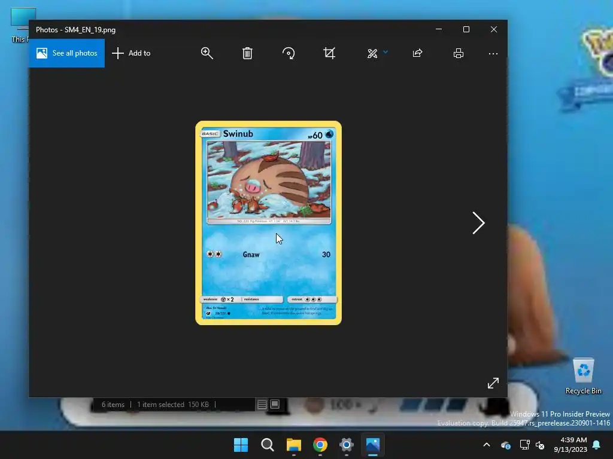Share the photo via share icon
Screen dimensions: 613x459
(x=417, y=53)
